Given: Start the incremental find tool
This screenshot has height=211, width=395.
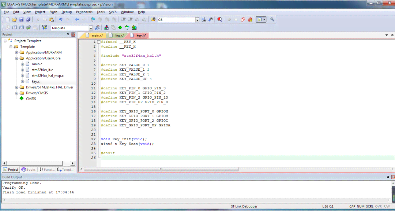Looking at the screenshot, I should click(211, 19).
